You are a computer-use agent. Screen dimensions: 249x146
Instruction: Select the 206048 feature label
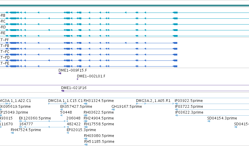click(73, 119)
